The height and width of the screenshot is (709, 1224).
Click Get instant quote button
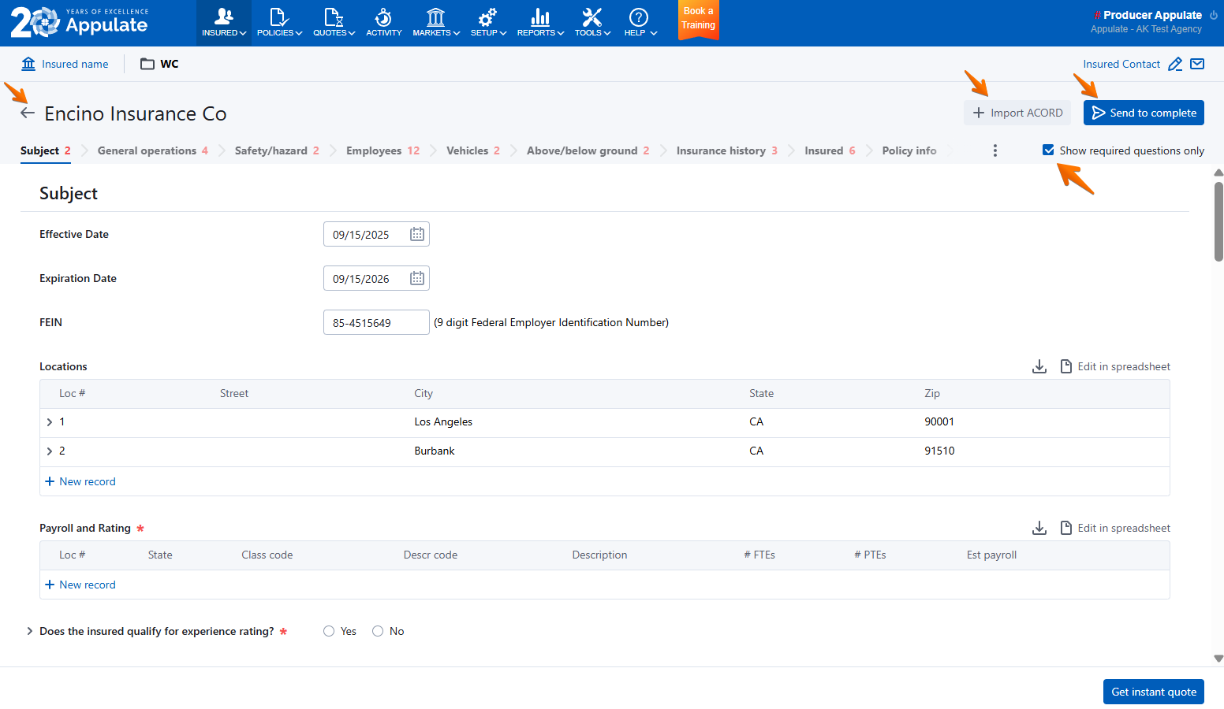pyautogui.click(x=1154, y=692)
